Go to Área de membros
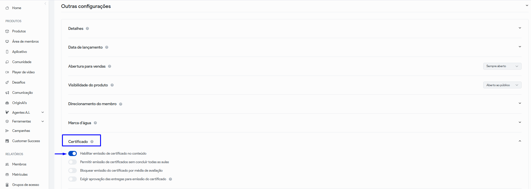Viewport: 531px width, 189px height. pos(25,41)
